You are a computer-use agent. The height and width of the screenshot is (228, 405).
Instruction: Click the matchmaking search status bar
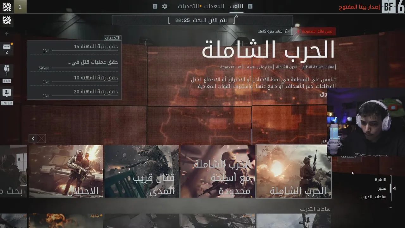pos(202,20)
